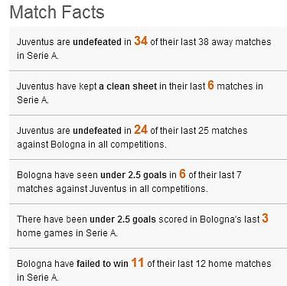The width and height of the screenshot is (287, 286).
Task: Click 'Bologna have seen' fact row beginning
Action: [57, 175]
